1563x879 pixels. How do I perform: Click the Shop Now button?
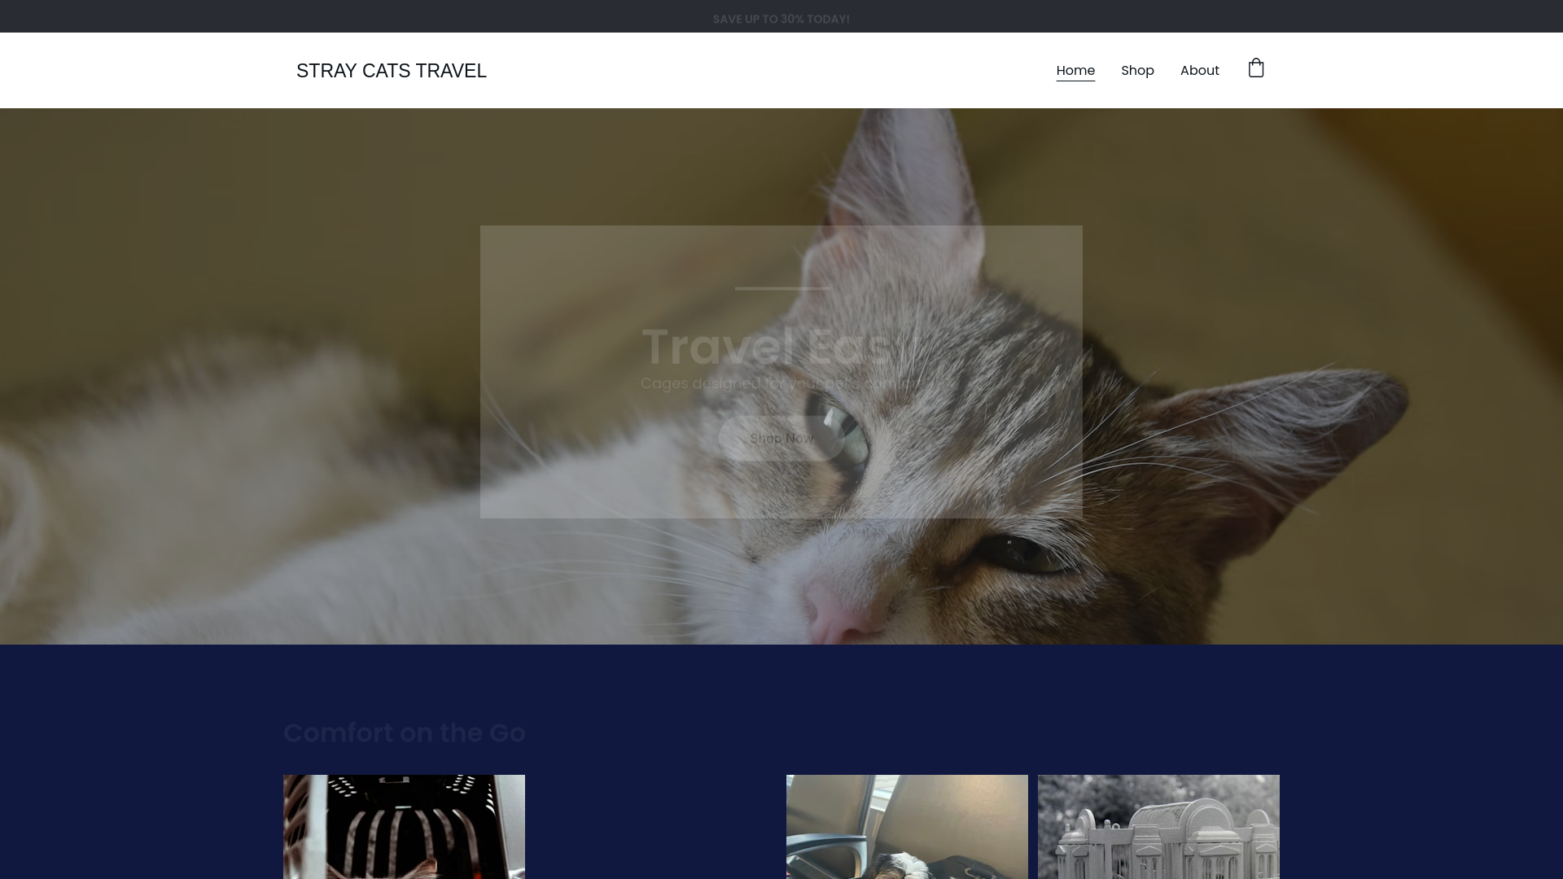(x=781, y=439)
